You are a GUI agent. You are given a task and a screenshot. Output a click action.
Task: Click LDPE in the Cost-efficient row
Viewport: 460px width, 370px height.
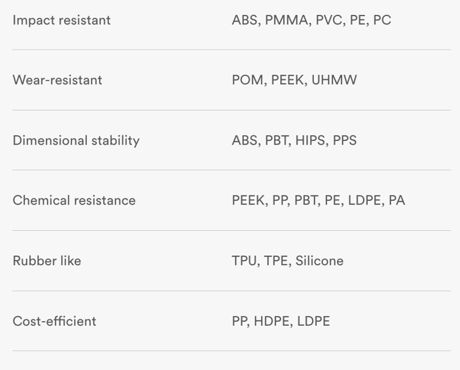pyautogui.click(x=313, y=321)
